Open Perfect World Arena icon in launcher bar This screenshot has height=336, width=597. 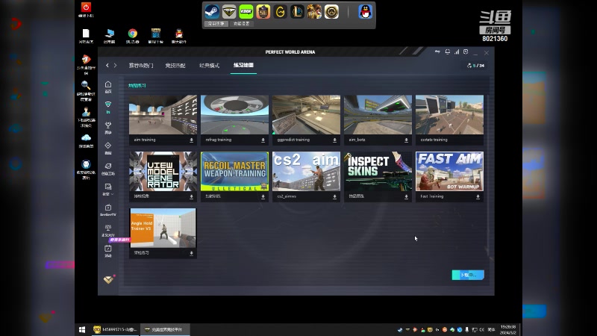229,11
